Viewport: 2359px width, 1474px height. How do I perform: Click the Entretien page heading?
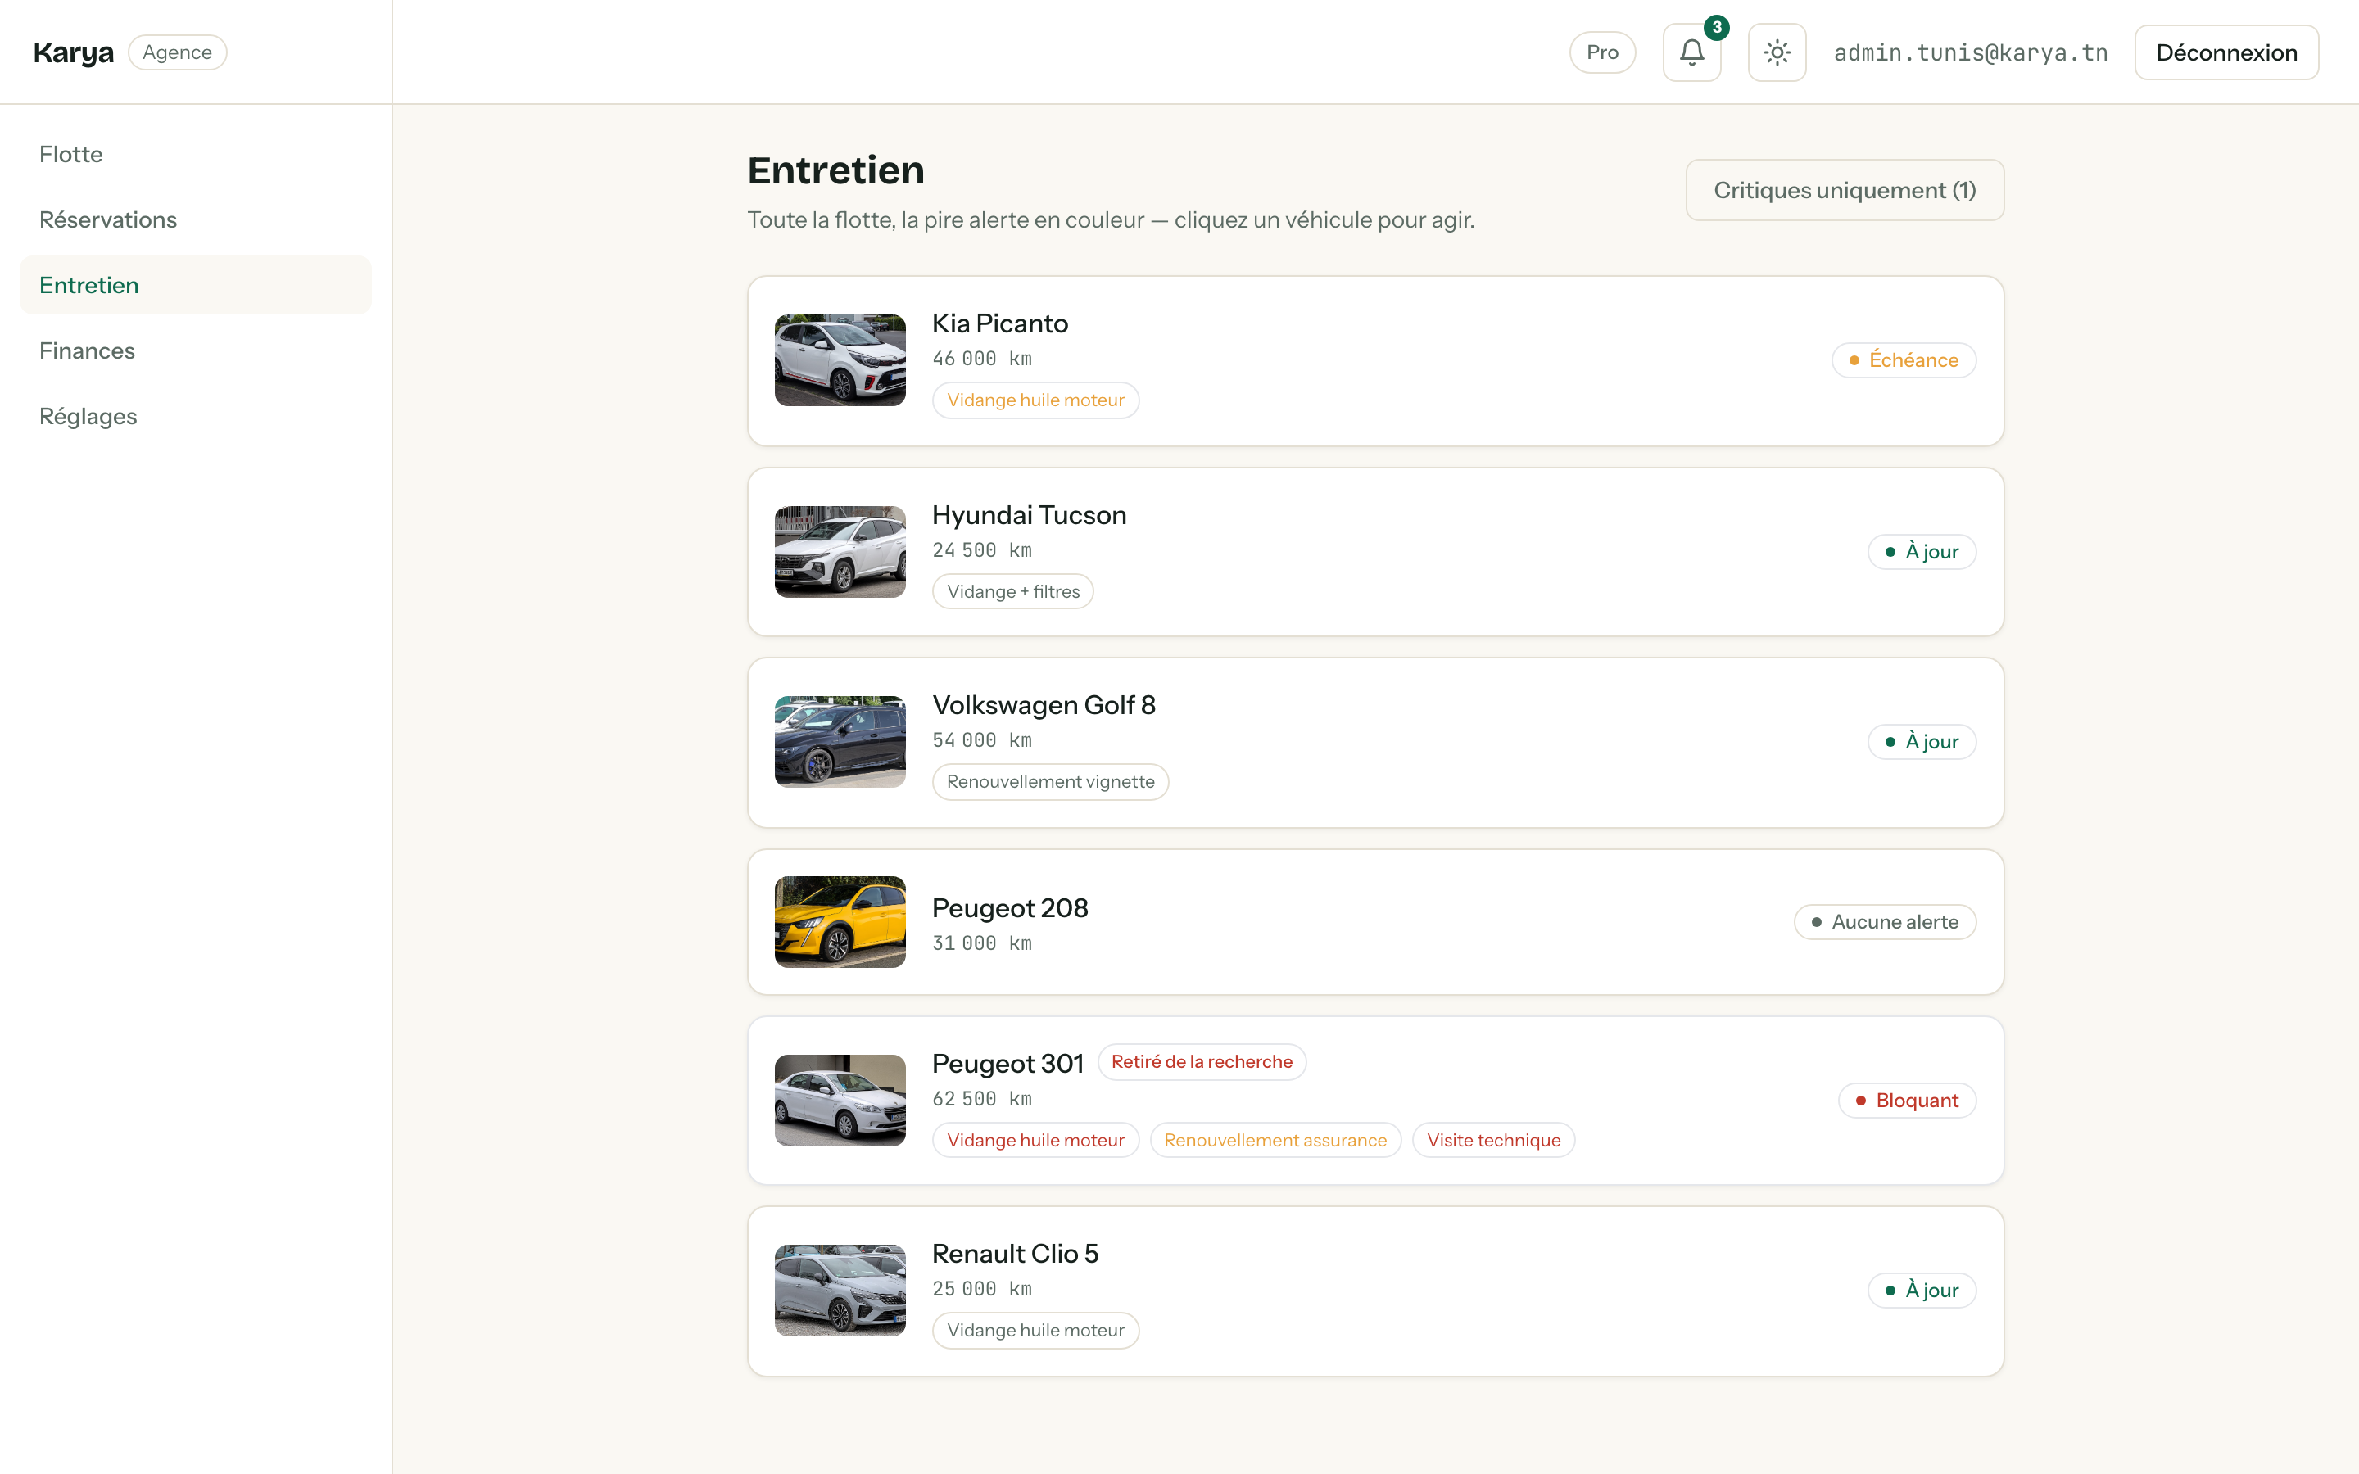(x=835, y=170)
